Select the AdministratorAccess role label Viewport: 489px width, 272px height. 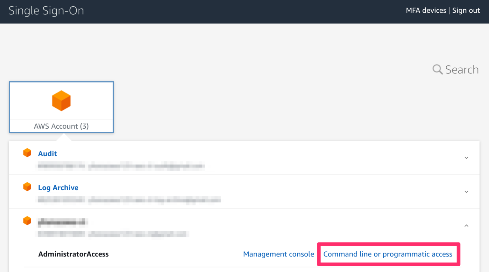click(x=73, y=254)
